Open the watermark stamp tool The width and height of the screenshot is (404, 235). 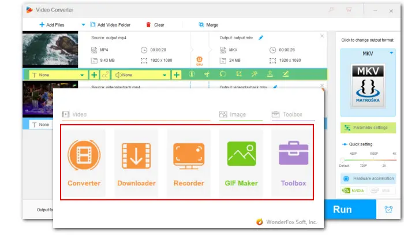(270, 74)
